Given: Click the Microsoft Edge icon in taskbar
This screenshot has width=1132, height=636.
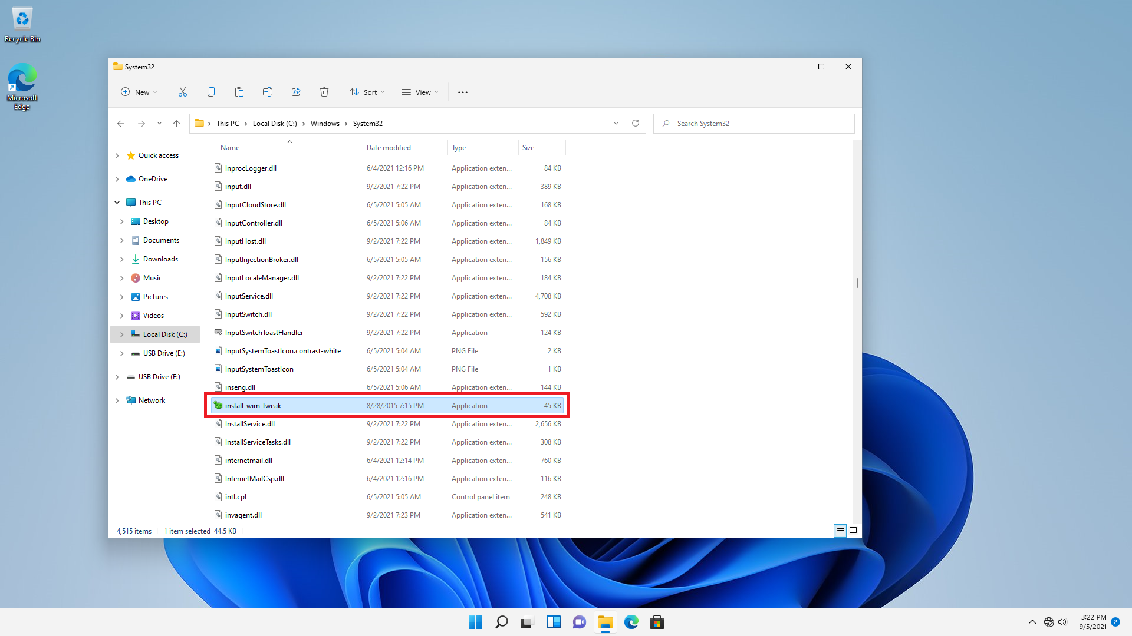Looking at the screenshot, I should [631, 621].
